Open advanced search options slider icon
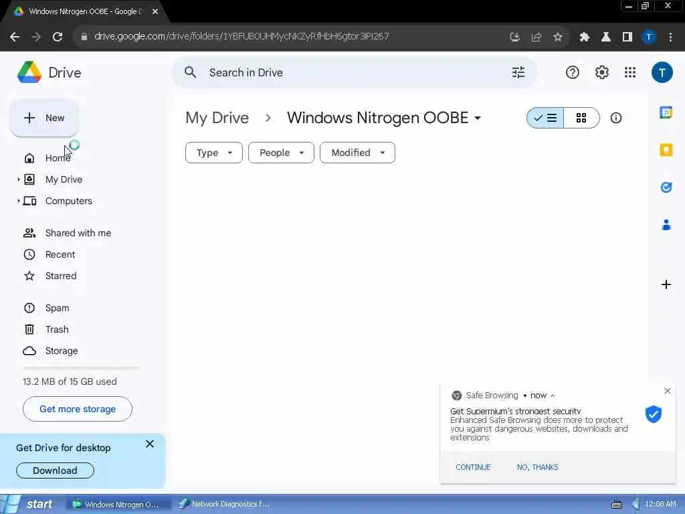Image resolution: width=685 pixels, height=514 pixels. (518, 72)
